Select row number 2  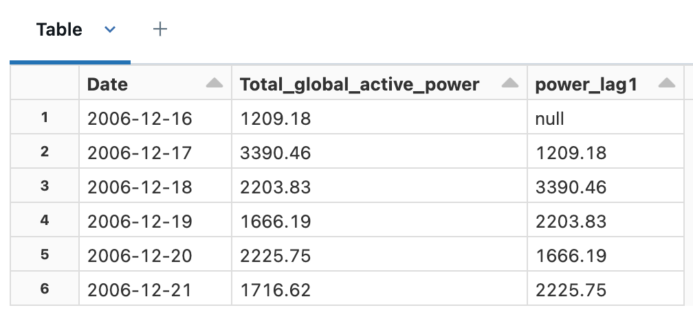coord(45,152)
